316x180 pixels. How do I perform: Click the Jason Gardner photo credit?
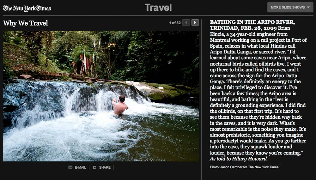pyautogui.click(x=244, y=167)
